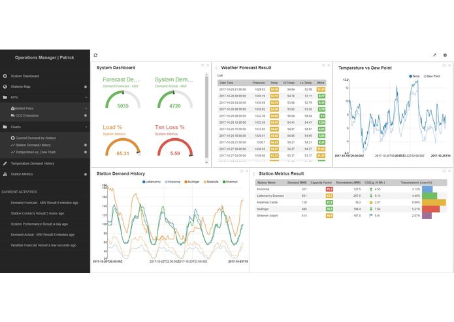Screen dimensions: 454x322
Task: Toggle the CO2 Emissions dot indicator
Action: coord(86,115)
